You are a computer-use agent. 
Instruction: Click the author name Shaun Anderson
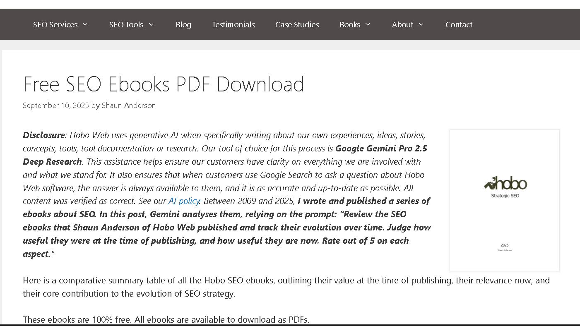(x=129, y=105)
